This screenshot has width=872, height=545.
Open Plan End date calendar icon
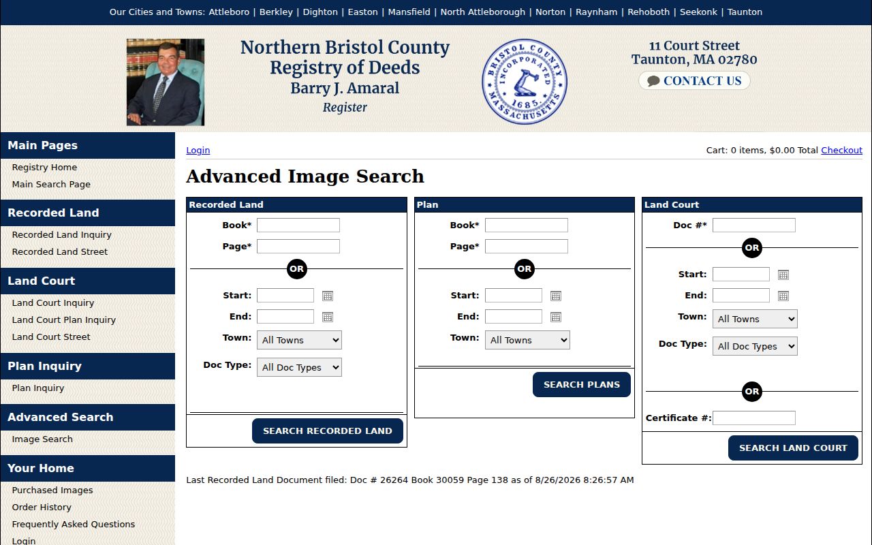pos(556,317)
